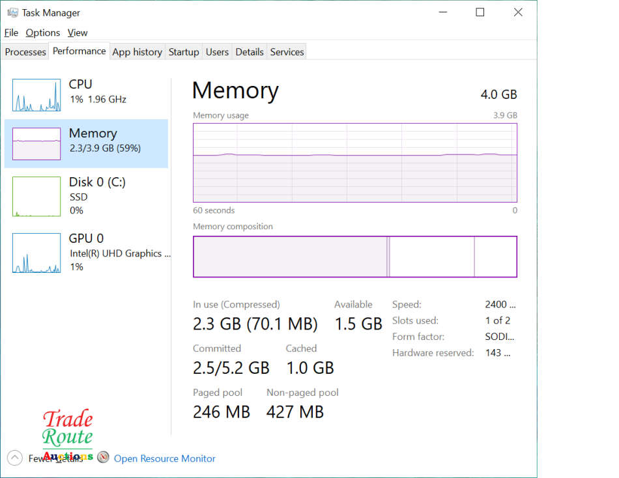The image size is (619, 478).
Task: Open the Options menu
Action: (x=43, y=33)
